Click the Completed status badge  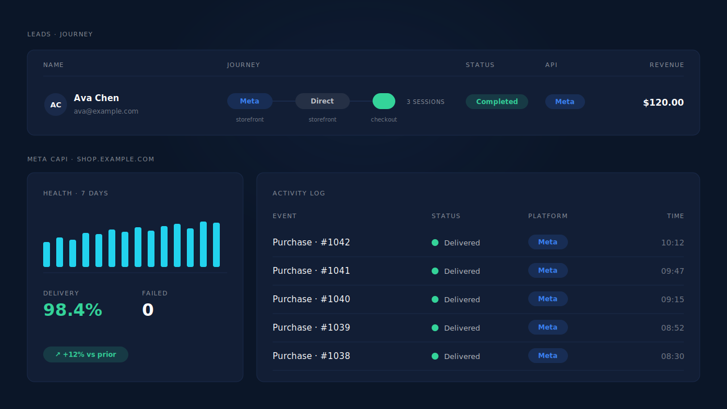point(497,102)
